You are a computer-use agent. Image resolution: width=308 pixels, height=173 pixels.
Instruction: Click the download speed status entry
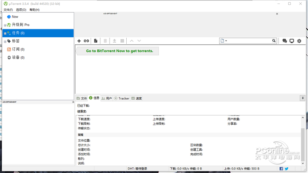coord(186,169)
